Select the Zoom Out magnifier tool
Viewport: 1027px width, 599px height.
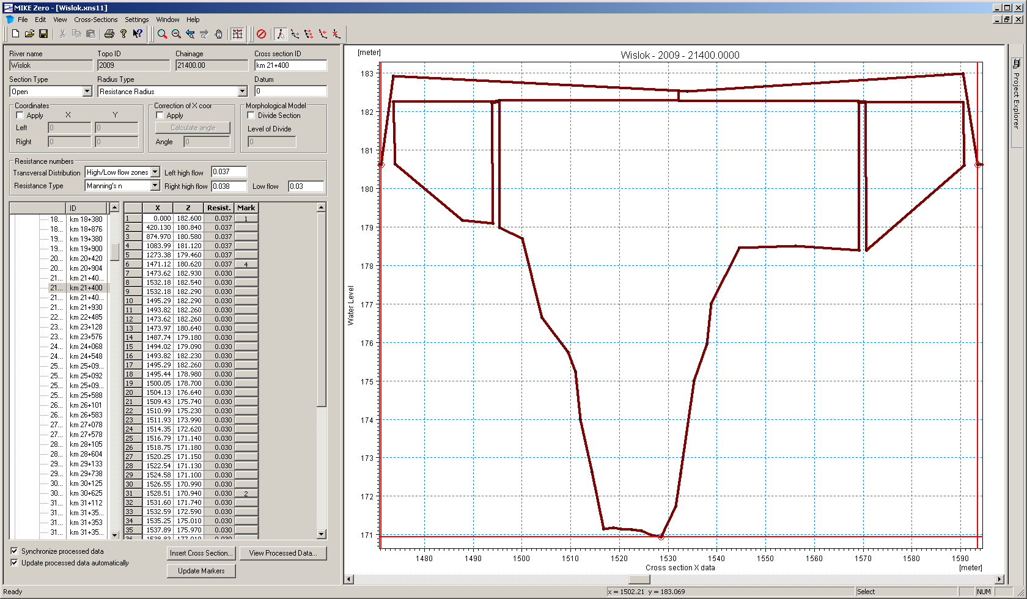click(176, 34)
